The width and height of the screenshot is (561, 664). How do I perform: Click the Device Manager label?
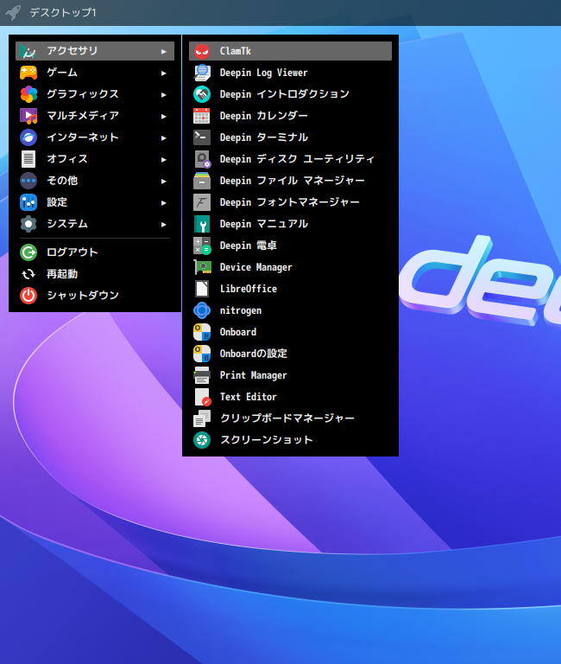(x=255, y=268)
